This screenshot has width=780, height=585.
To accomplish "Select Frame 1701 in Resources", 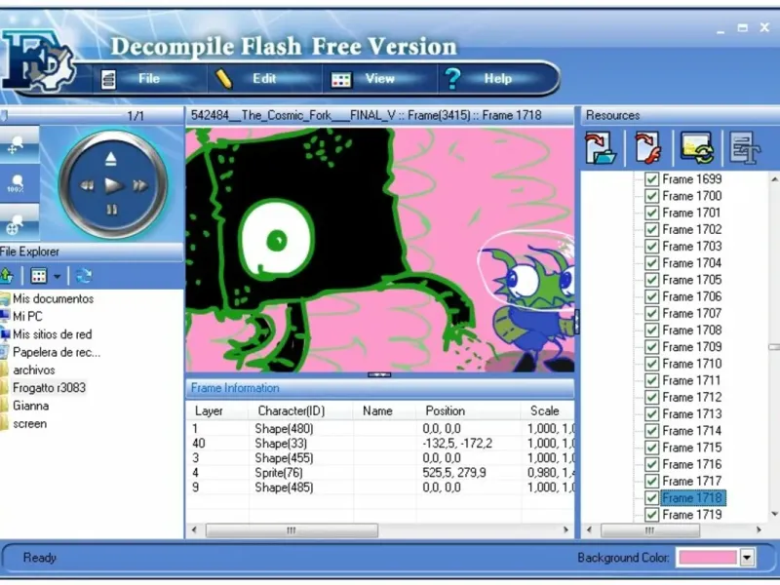I will [x=691, y=213].
